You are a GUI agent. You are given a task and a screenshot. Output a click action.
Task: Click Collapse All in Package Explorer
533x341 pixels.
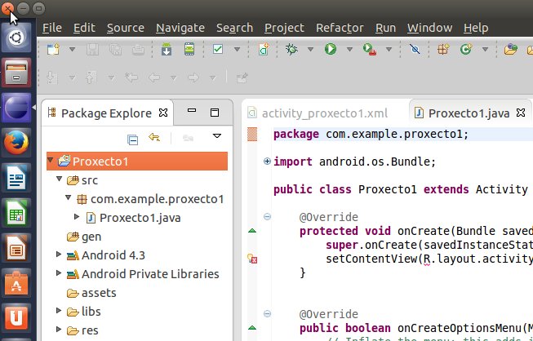pyautogui.click(x=132, y=139)
